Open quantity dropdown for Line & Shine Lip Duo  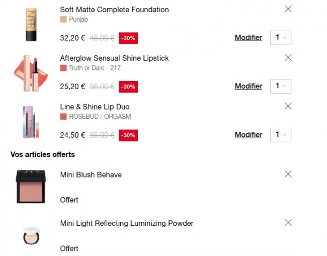point(281,135)
